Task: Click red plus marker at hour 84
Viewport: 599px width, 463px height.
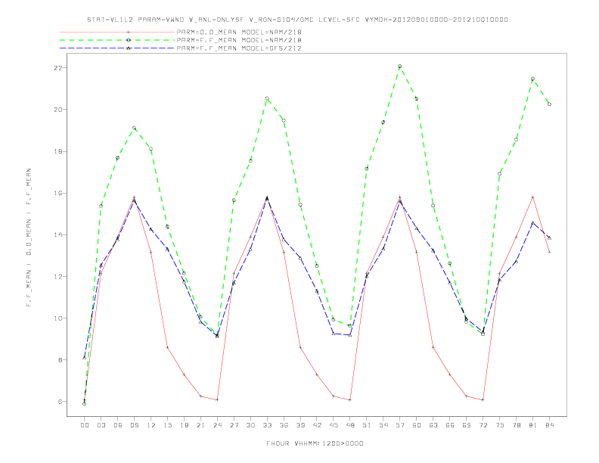Action: (549, 252)
